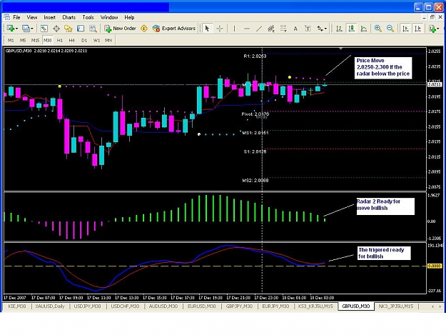Image resolution: width=446 pixels, height=335 pixels.
Task: Select the H1 timeframe
Action: [x=60, y=41]
